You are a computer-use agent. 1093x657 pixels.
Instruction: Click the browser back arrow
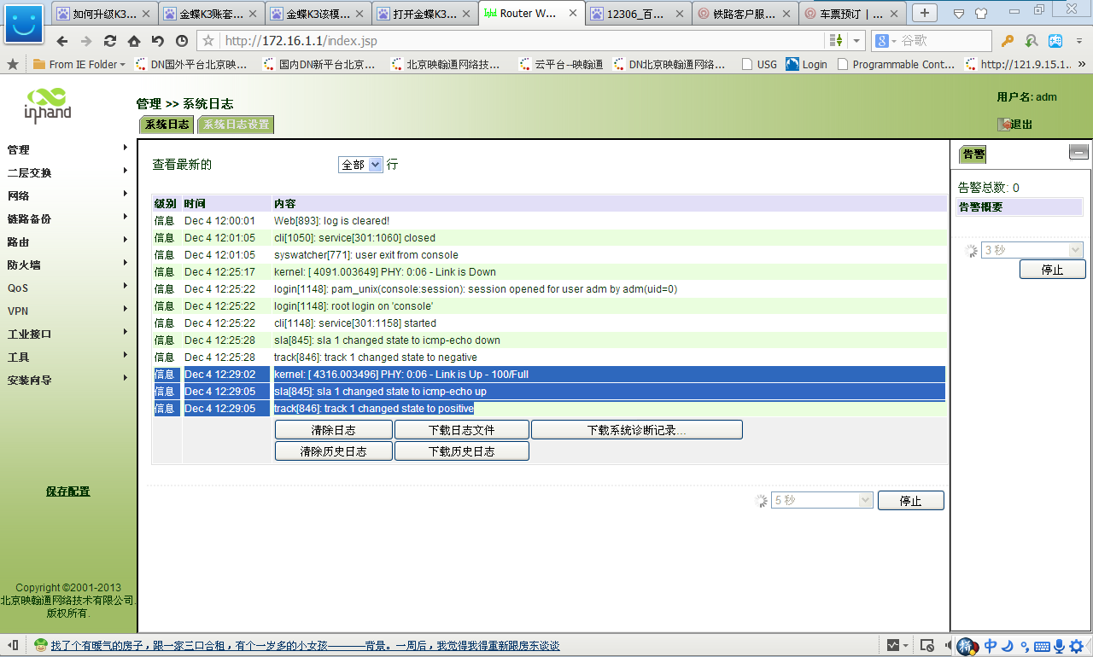(x=61, y=41)
